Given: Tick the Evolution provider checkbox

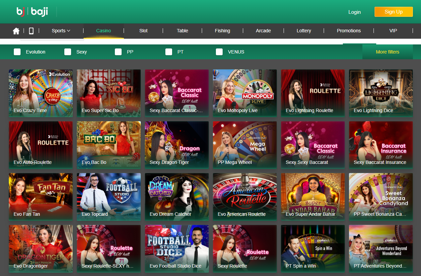Looking at the screenshot, I should 17,52.
